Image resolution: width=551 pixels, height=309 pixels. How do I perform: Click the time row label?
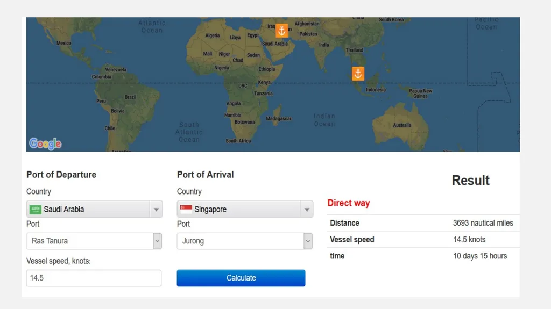pyautogui.click(x=337, y=256)
